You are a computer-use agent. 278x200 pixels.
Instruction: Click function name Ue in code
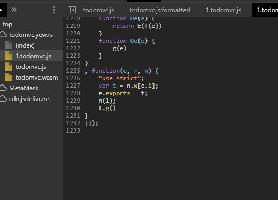point(134,41)
